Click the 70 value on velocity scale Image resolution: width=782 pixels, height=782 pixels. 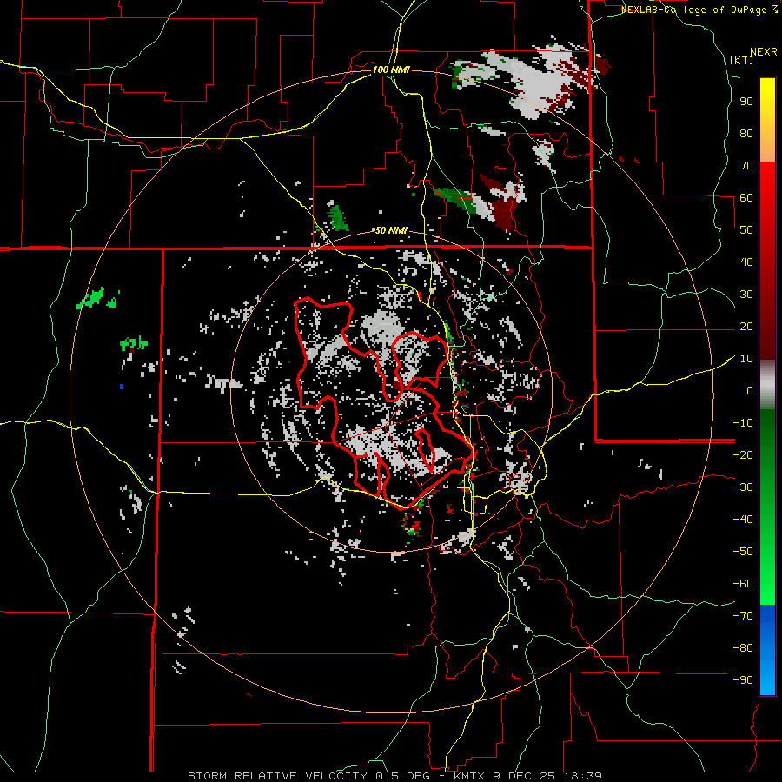coord(746,166)
